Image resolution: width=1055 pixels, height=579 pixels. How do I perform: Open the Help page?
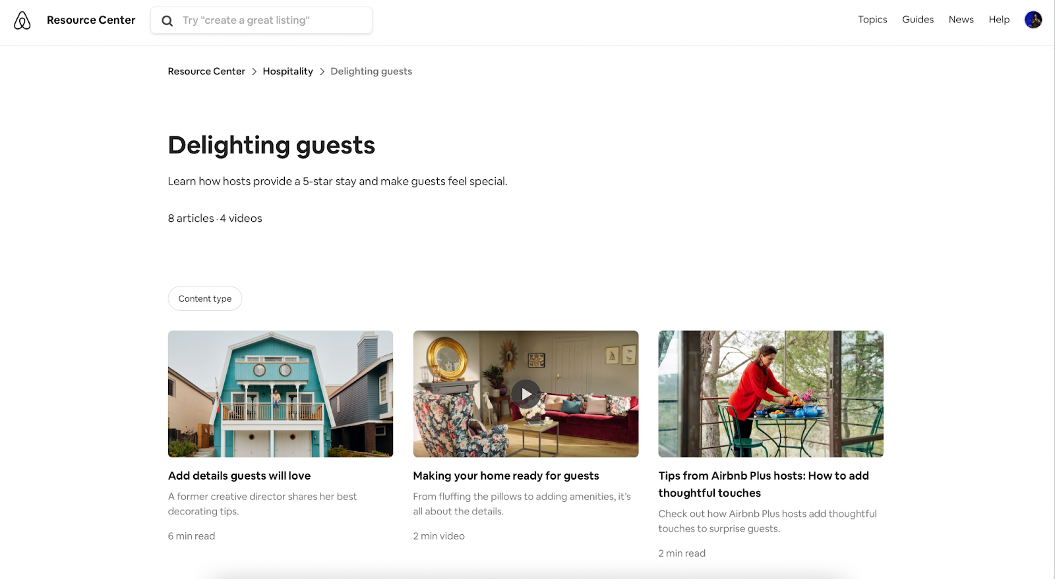coord(998,20)
